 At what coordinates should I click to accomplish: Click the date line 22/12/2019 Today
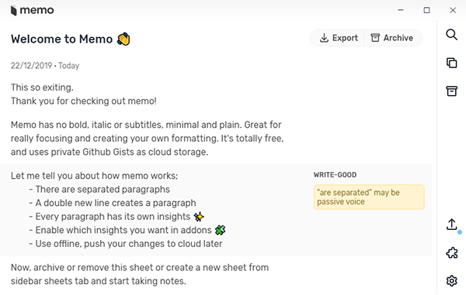[x=45, y=66]
